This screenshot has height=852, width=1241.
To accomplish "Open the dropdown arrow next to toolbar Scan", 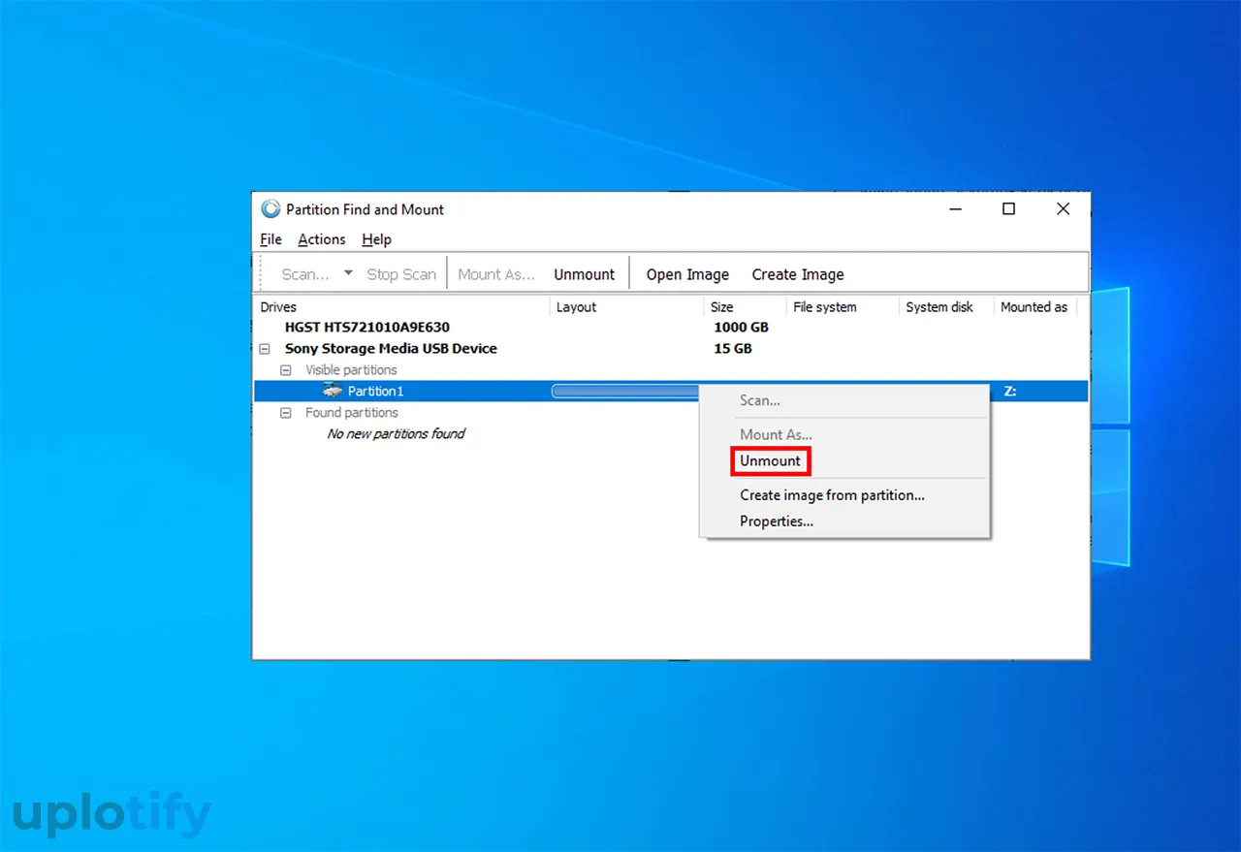I will 348,273.
